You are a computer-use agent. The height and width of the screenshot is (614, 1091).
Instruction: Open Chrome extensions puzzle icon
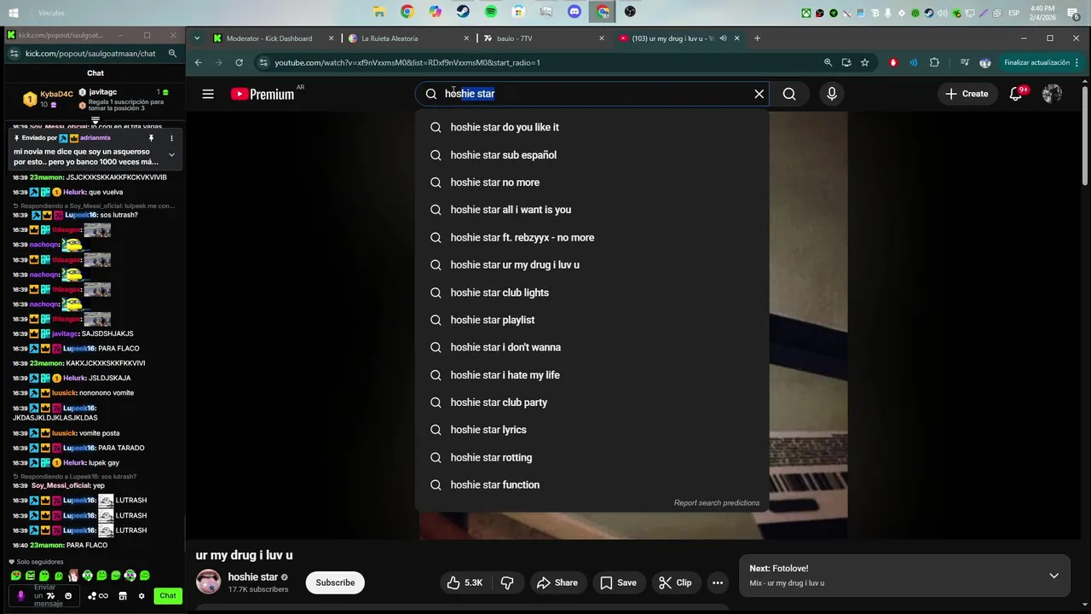tap(934, 62)
